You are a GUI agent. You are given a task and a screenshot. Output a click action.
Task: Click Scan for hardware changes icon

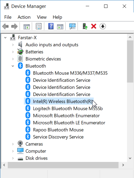[x=72, y=26]
